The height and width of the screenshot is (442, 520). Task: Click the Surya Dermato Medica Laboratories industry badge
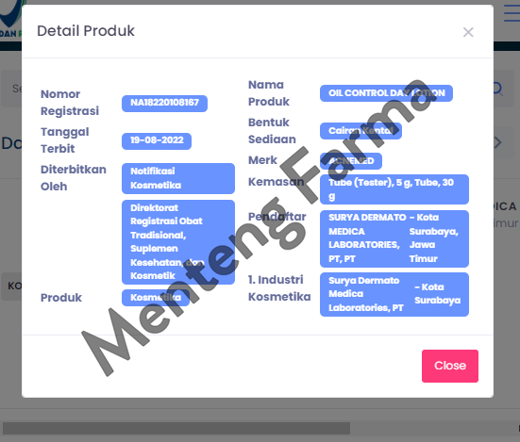(394, 294)
